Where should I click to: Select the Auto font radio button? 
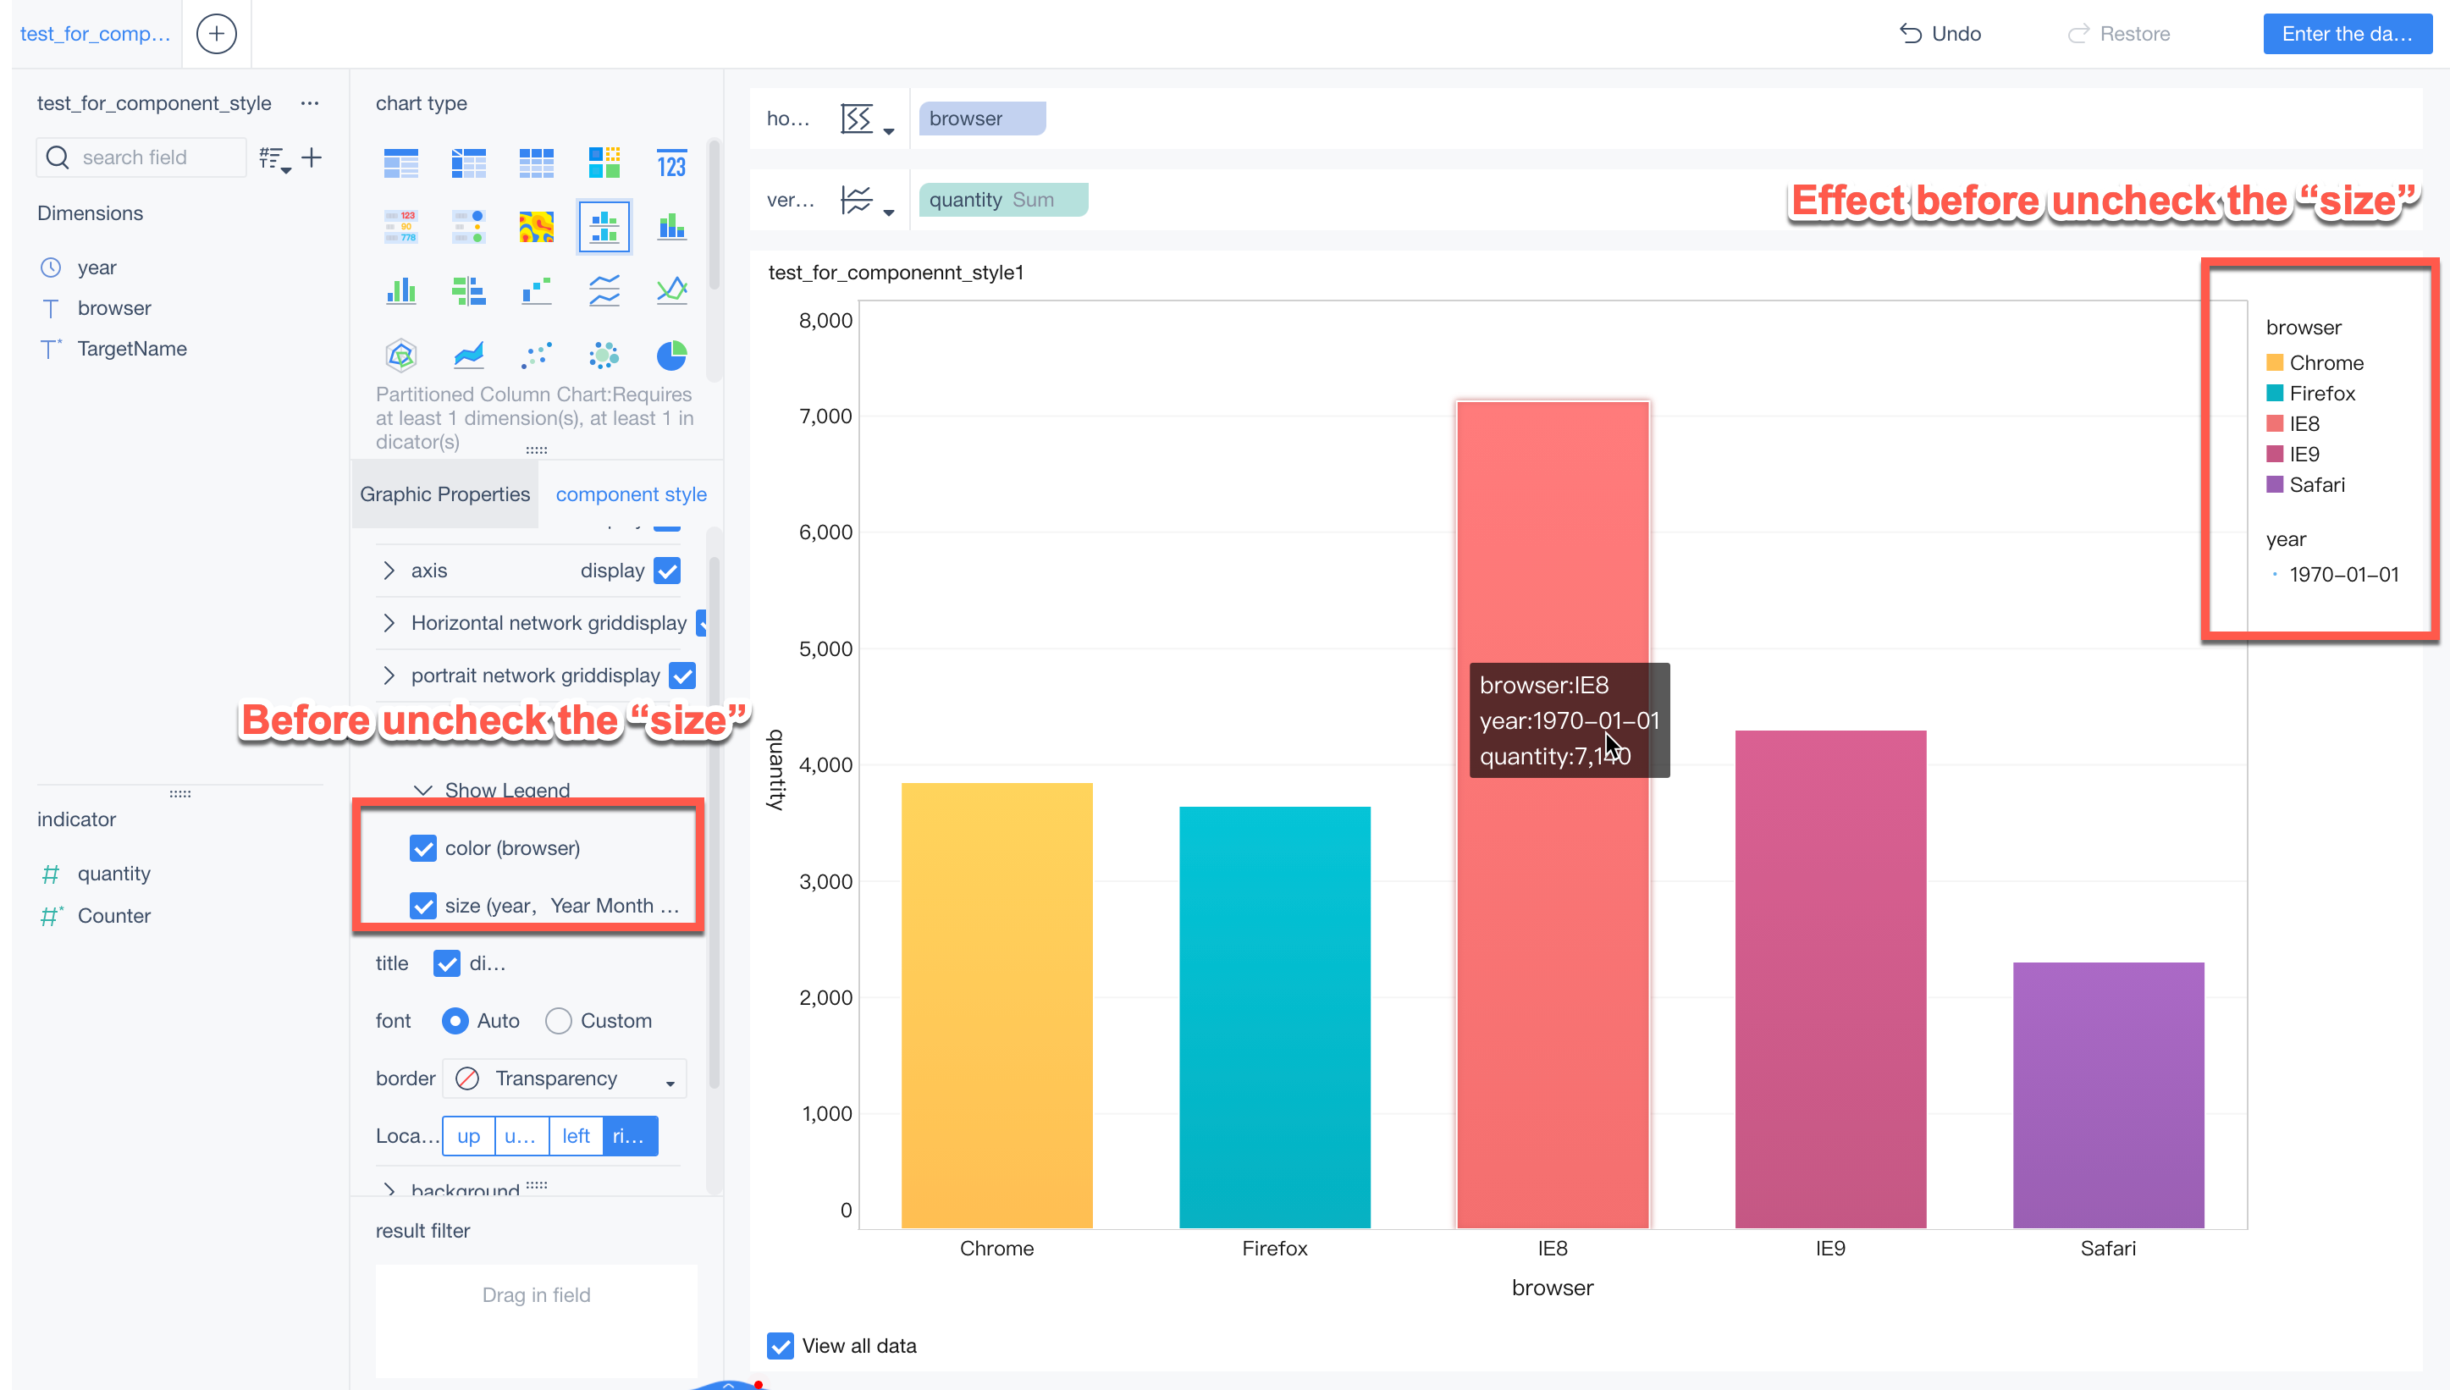(455, 1021)
